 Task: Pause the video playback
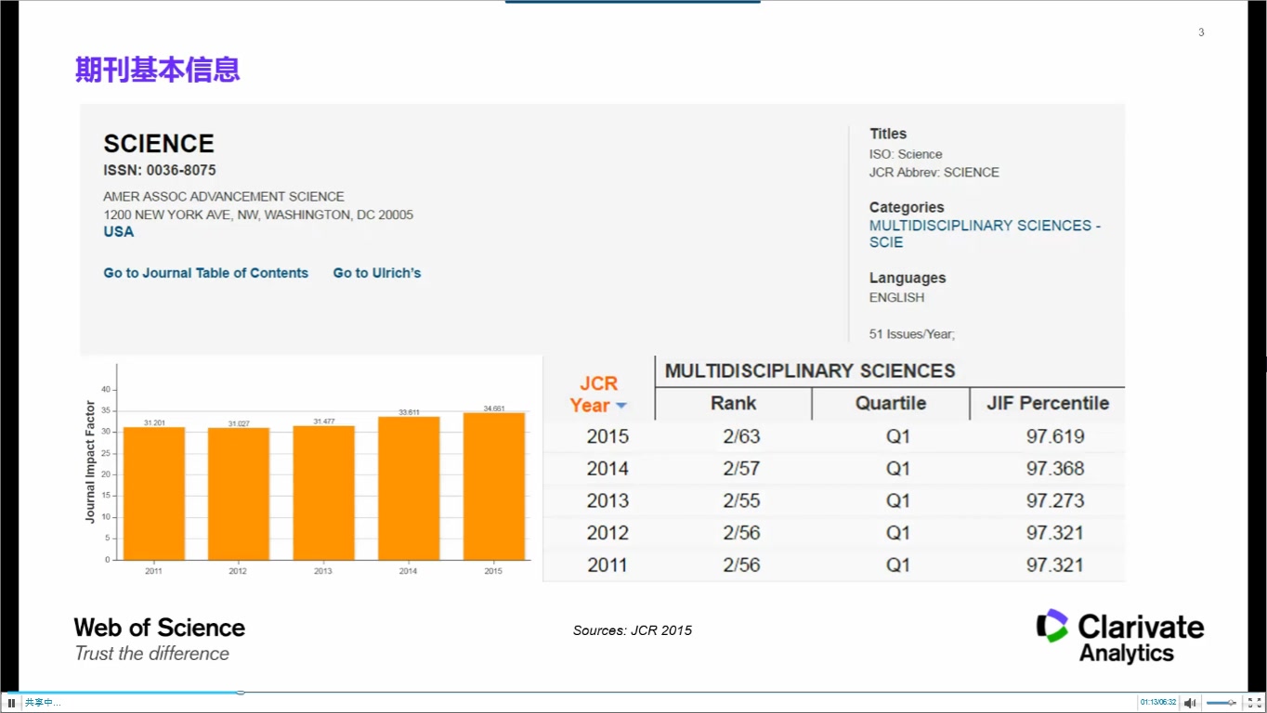(x=11, y=703)
